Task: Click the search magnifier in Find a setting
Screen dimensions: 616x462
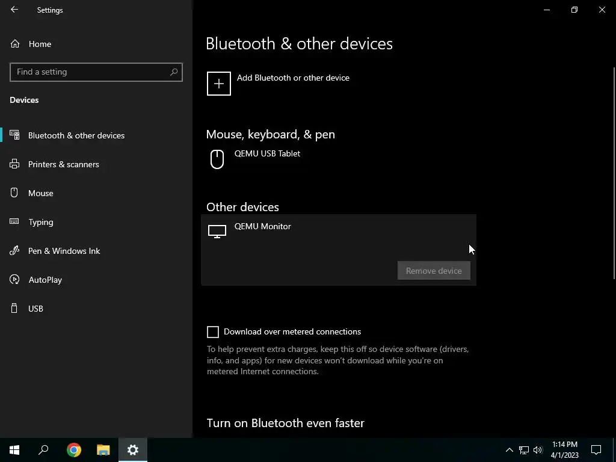Action: pyautogui.click(x=174, y=72)
